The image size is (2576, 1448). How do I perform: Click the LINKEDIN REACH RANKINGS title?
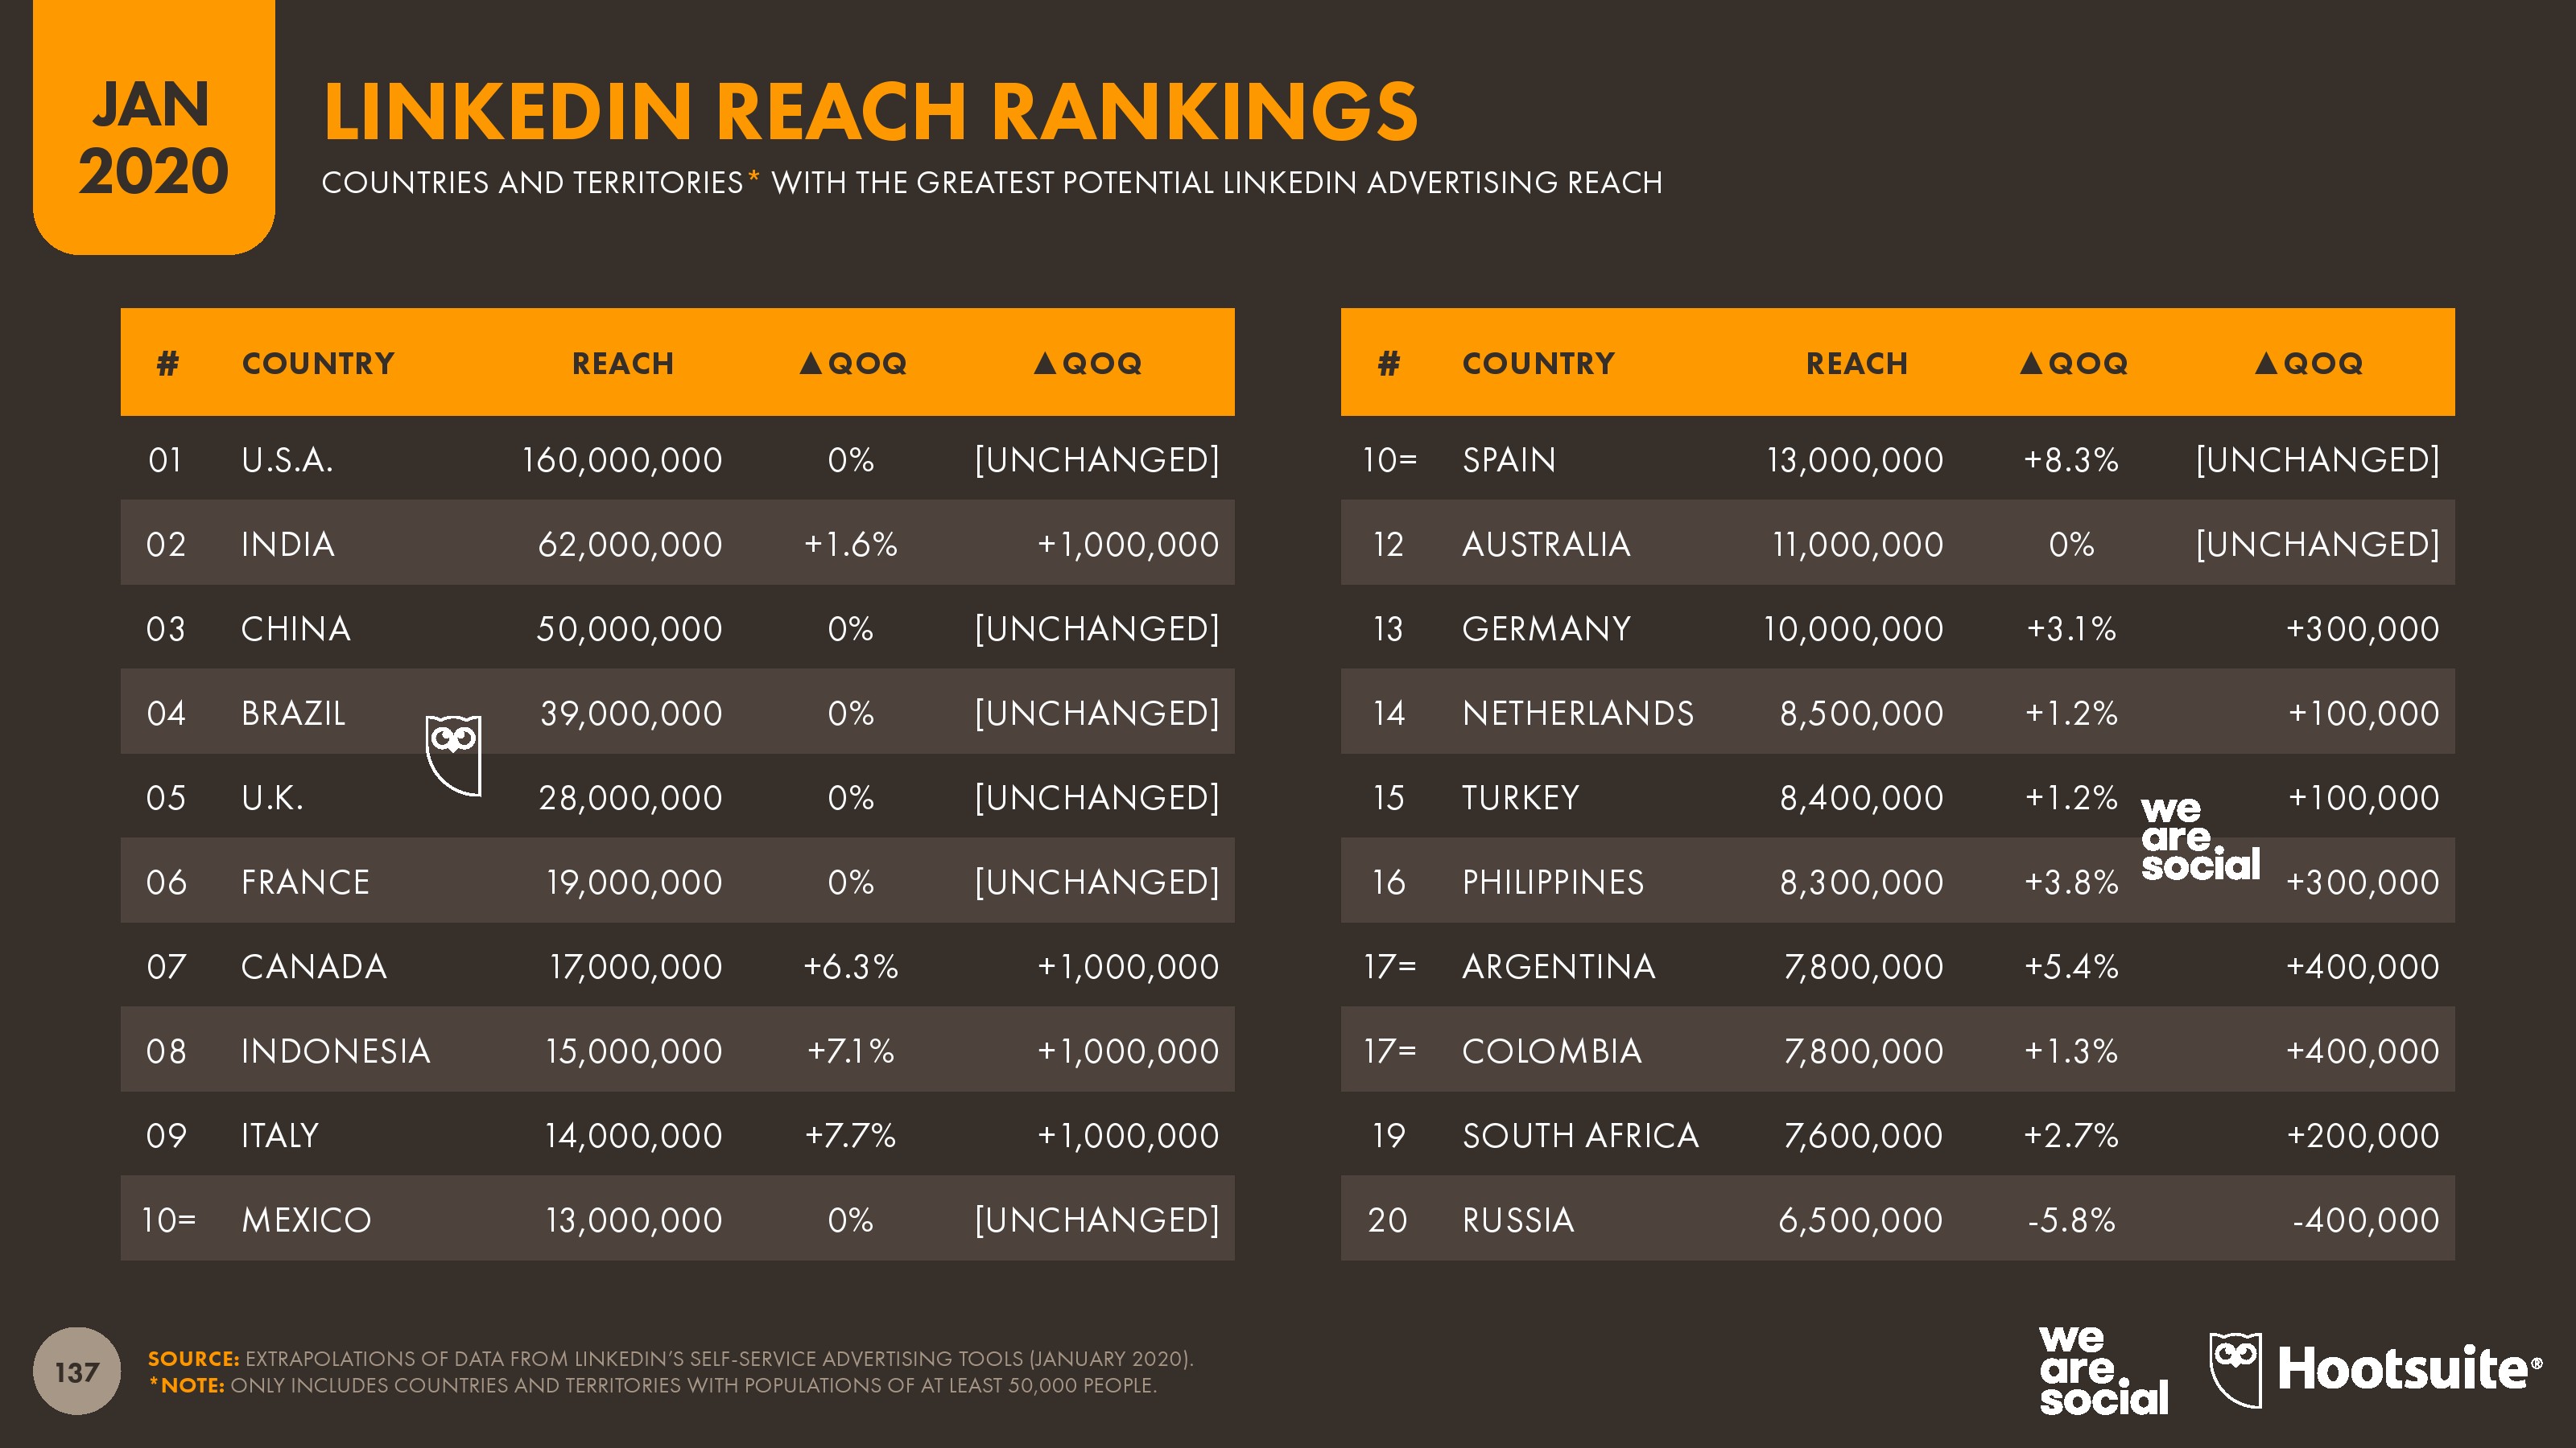pyautogui.click(x=870, y=110)
